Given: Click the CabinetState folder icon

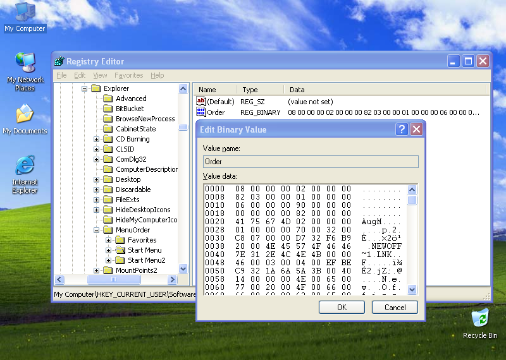Looking at the screenshot, I should (x=108, y=129).
